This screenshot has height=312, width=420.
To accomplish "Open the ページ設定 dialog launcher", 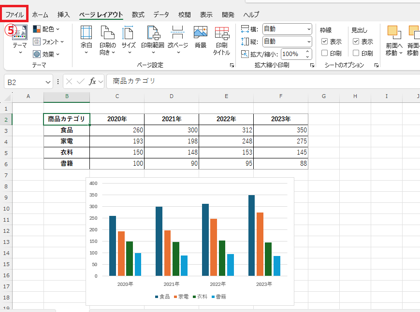I will click(232, 65).
